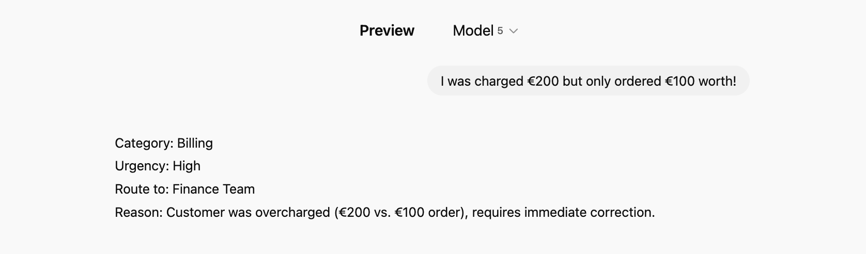The image size is (866, 254).
Task: Click the word "High" after Urgency
Action: click(187, 166)
